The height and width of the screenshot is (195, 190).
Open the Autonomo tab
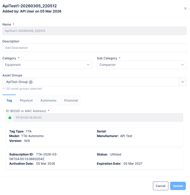pyautogui.click(x=48, y=100)
